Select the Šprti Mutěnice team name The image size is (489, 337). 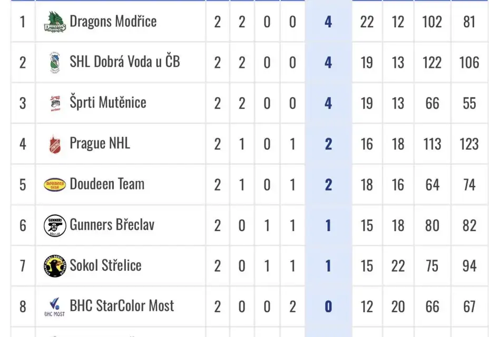coord(107,103)
